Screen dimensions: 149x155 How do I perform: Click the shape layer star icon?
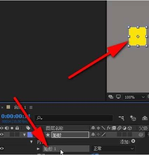(x=48, y=135)
